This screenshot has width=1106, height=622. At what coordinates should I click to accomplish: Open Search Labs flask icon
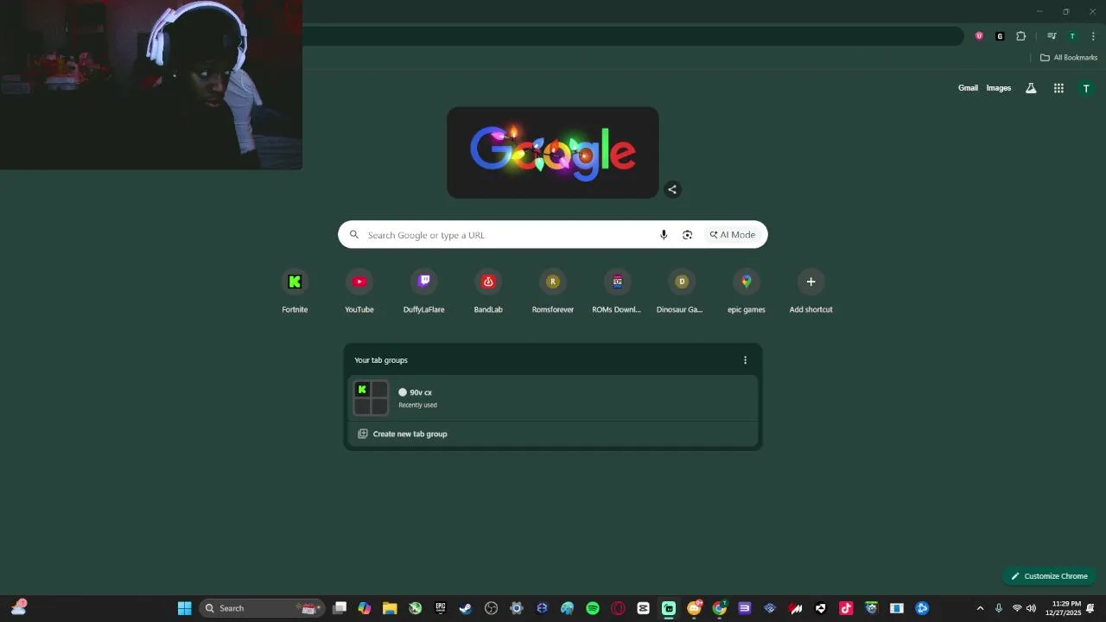(x=1031, y=88)
